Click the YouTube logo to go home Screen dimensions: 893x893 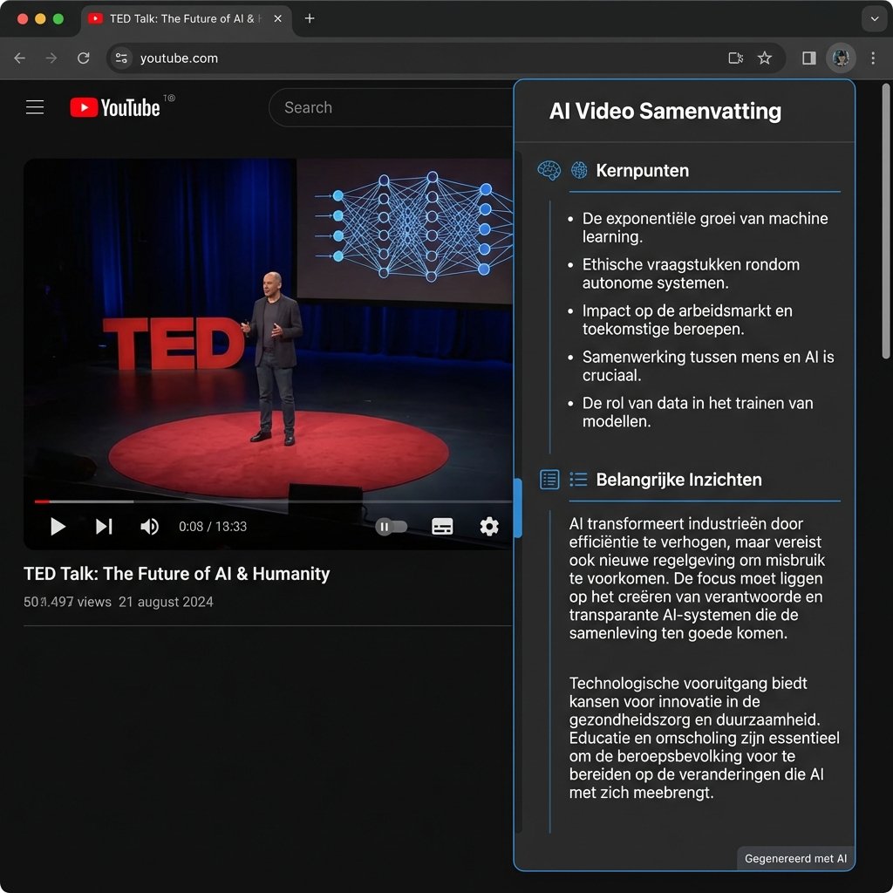tap(113, 106)
